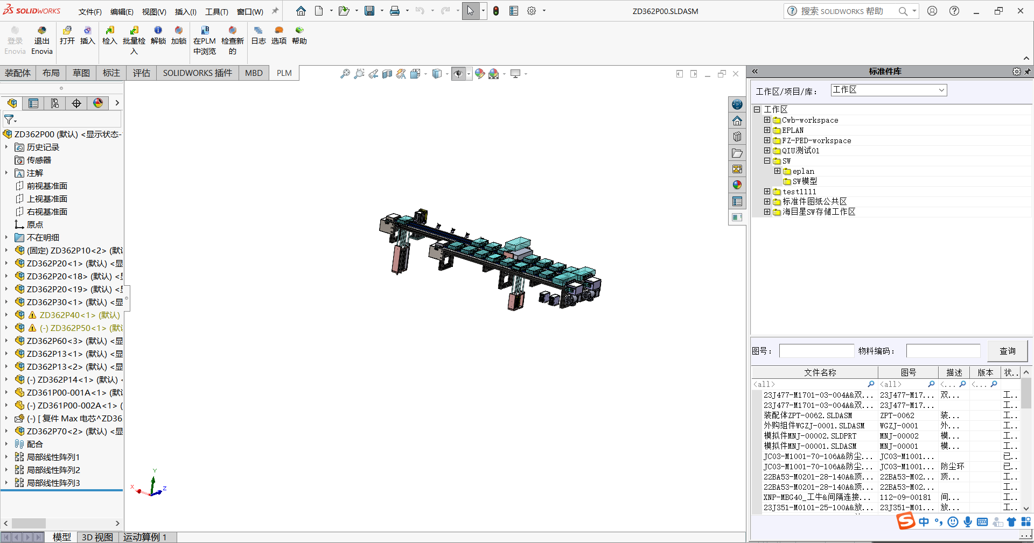
Task: Select the 传感器 sensors folder
Action: pyautogui.click(x=39, y=160)
